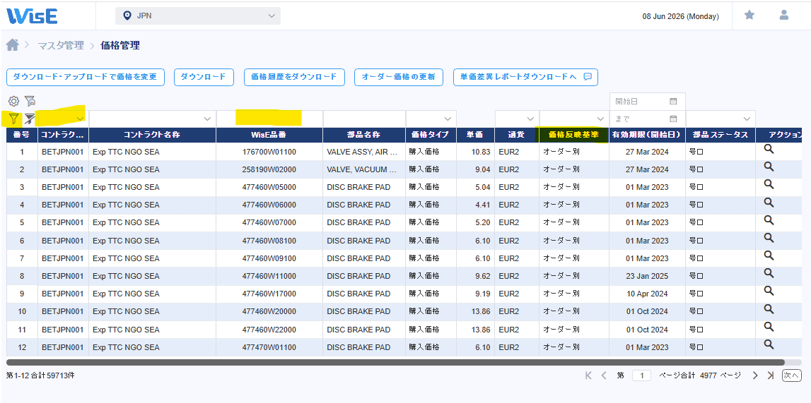
Task: Go to マスタ管理 breadcrumb
Action: pos(61,45)
